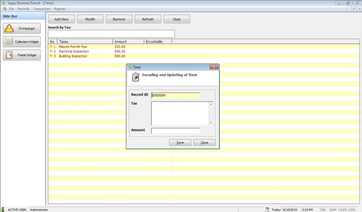Click the Encoding and Updating notepad icon
This screenshot has height=212, width=362.
[x=136, y=77]
